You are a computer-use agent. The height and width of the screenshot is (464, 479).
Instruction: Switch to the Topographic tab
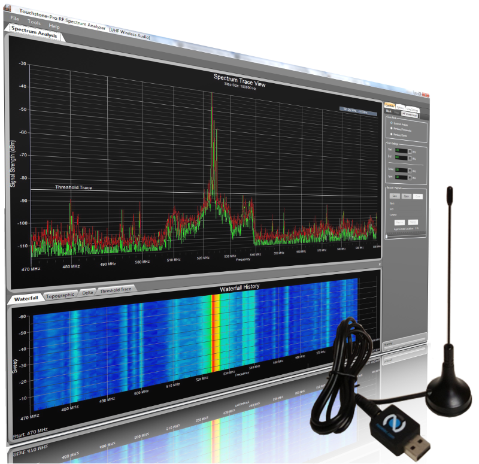pos(60,295)
